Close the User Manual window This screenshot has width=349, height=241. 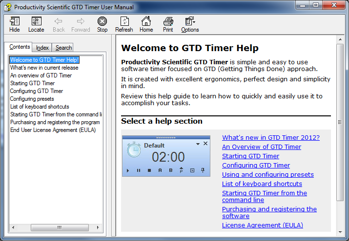pyautogui.click(x=334, y=5)
